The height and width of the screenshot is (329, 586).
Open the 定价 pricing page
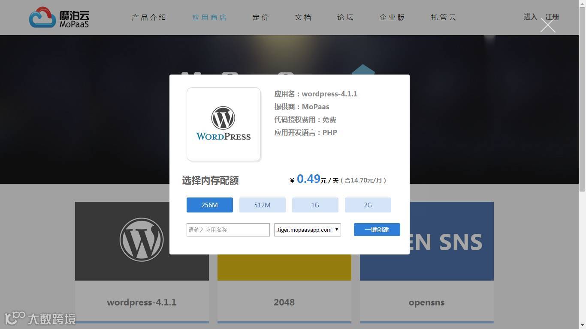[261, 18]
